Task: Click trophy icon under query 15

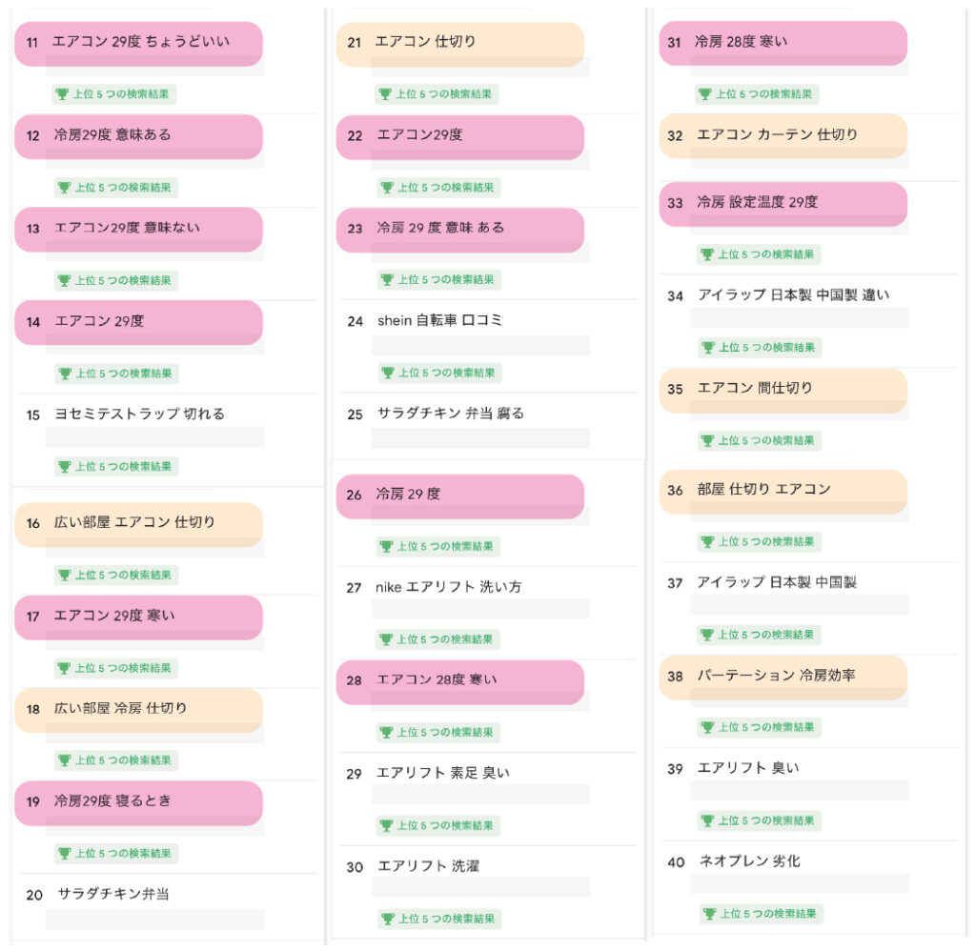Action: (x=64, y=466)
